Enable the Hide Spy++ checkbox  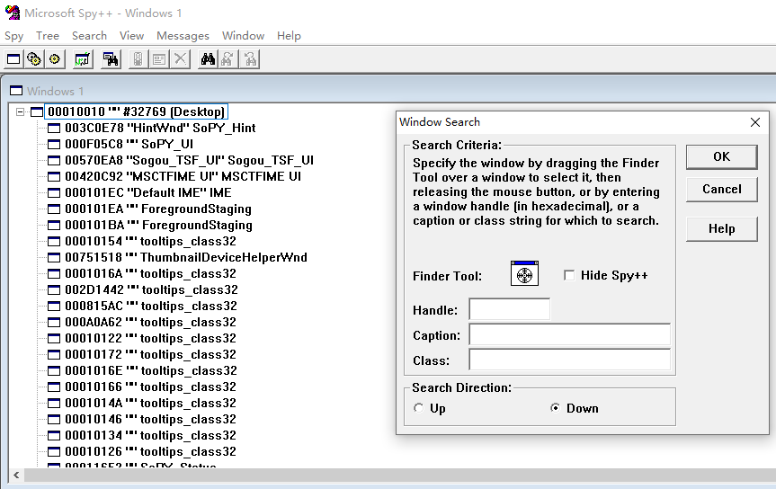tap(569, 275)
